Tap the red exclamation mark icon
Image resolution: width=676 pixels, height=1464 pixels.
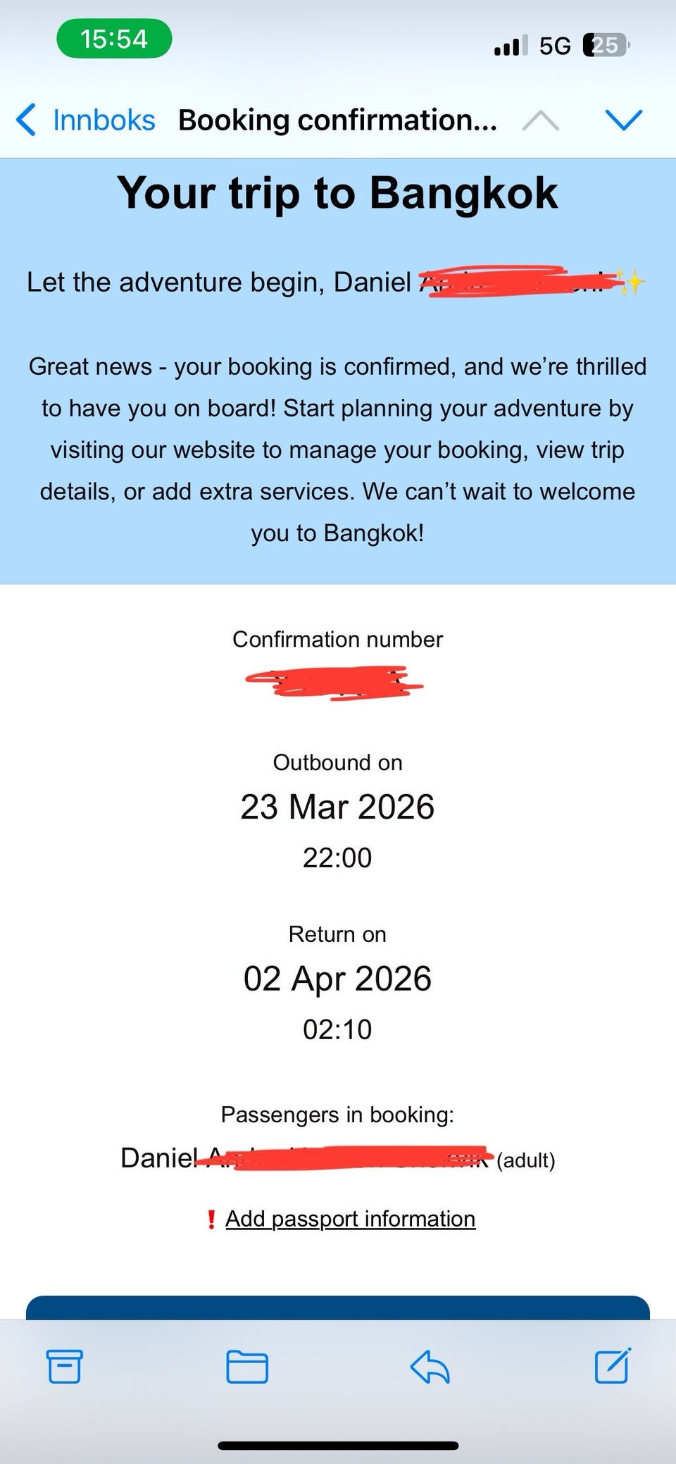pyautogui.click(x=211, y=1220)
